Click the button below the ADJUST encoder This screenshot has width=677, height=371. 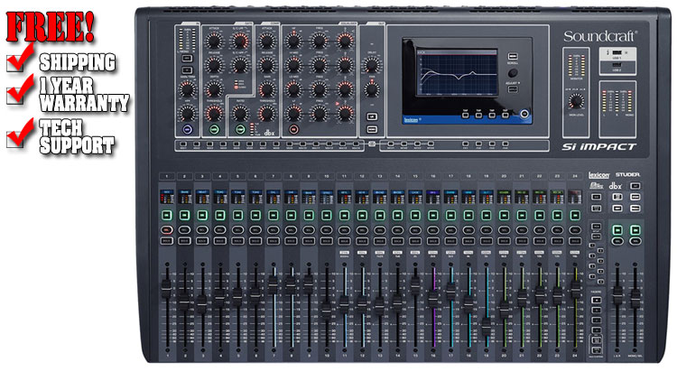(513, 89)
